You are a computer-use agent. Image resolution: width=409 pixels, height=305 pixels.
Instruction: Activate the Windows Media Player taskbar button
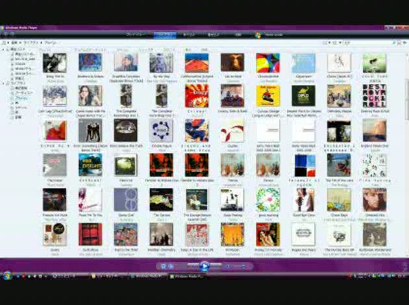click(188, 276)
